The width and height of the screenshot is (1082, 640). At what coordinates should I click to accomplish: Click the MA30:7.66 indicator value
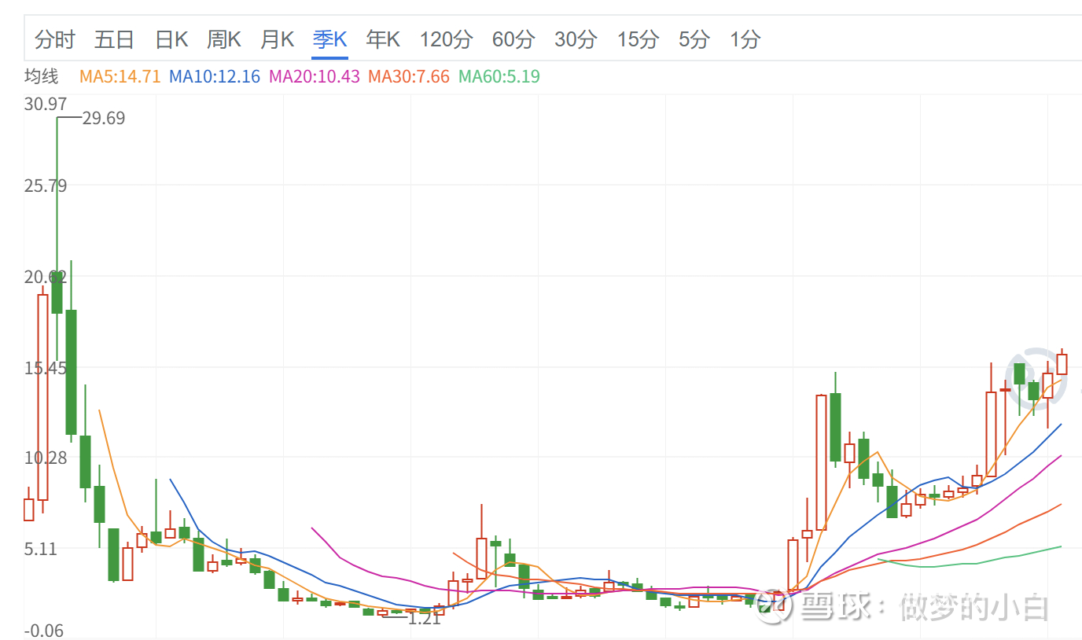point(409,76)
